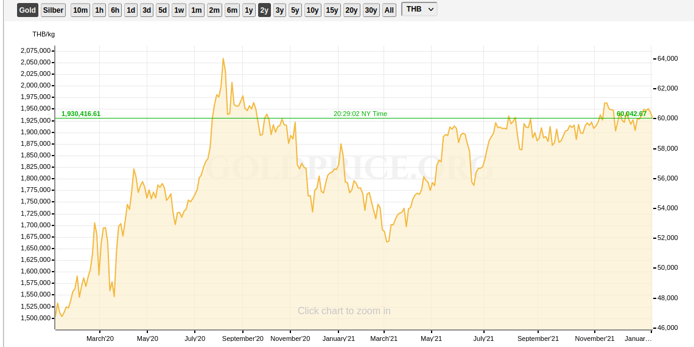This screenshot has width=694, height=347.
Task: Display All available price history
Action: [390, 10]
